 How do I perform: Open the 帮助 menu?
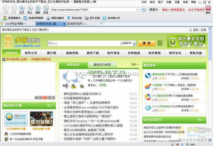[x=194, y=2]
